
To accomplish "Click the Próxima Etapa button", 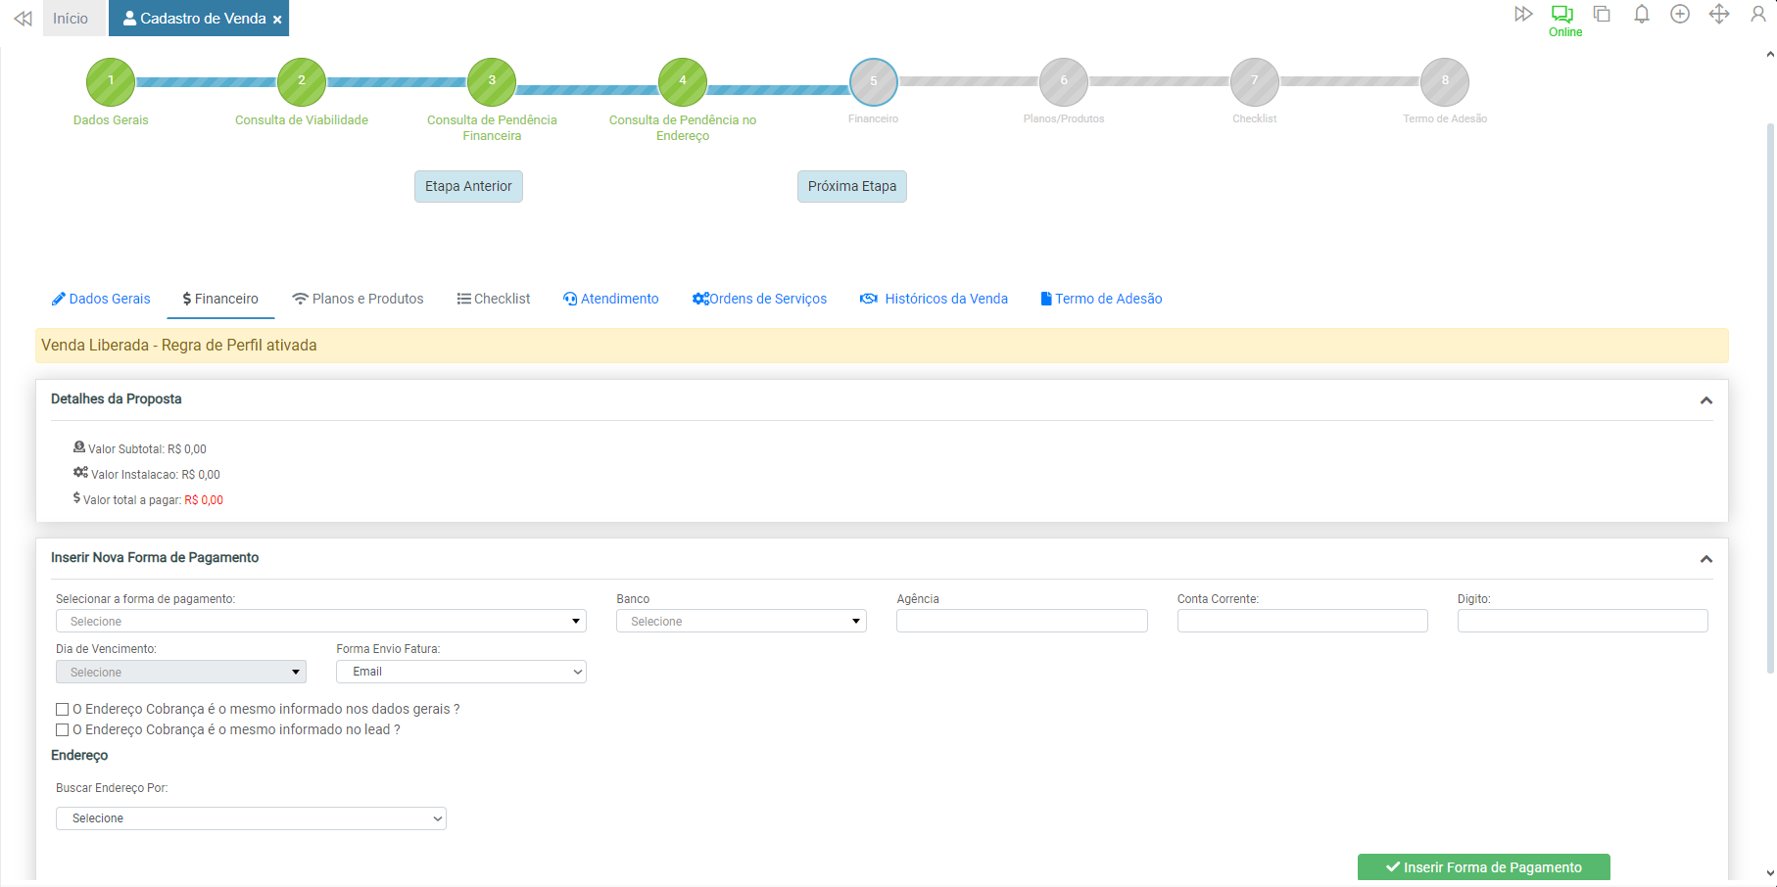I will coord(851,186).
